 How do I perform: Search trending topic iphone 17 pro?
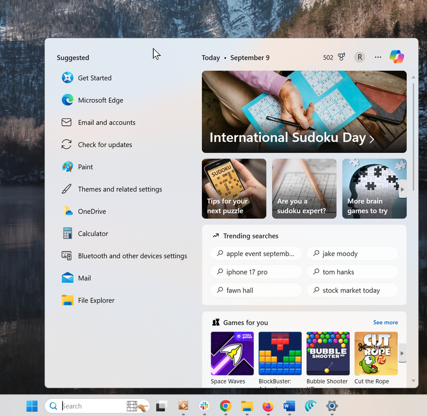click(x=256, y=271)
